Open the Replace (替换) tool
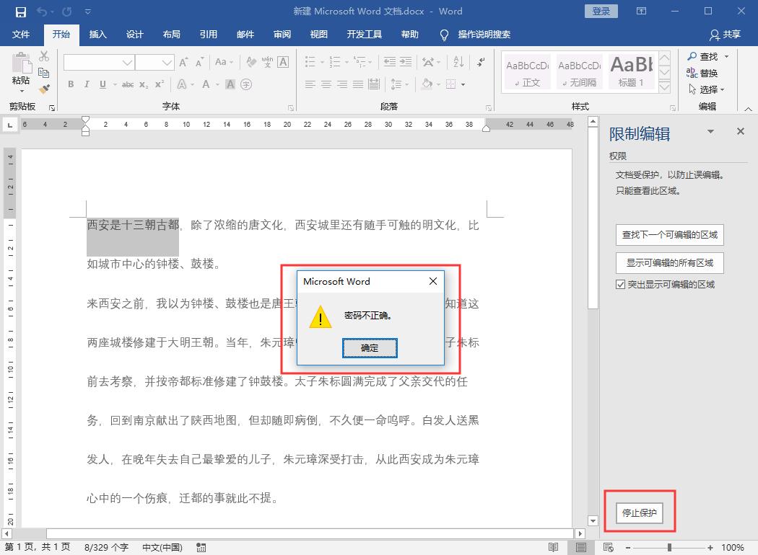This screenshot has height=555, width=758. [708, 73]
